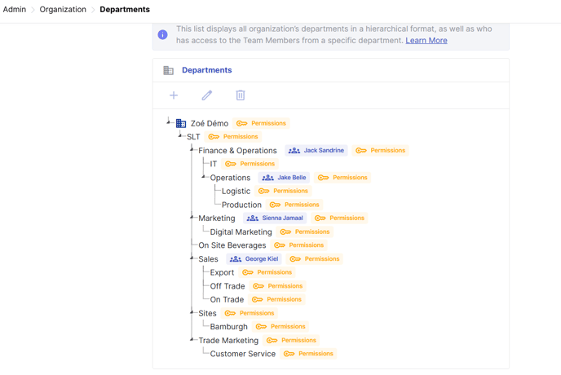Click the add department plus icon

click(174, 95)
